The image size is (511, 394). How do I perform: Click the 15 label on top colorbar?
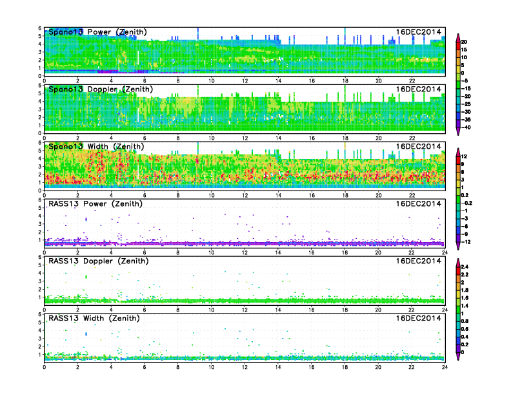tap(464, 50)
